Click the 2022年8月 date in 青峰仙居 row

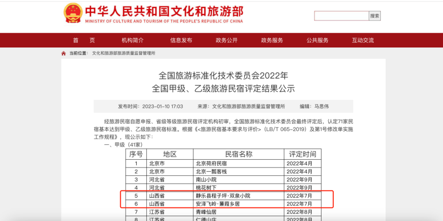[299, 212]
